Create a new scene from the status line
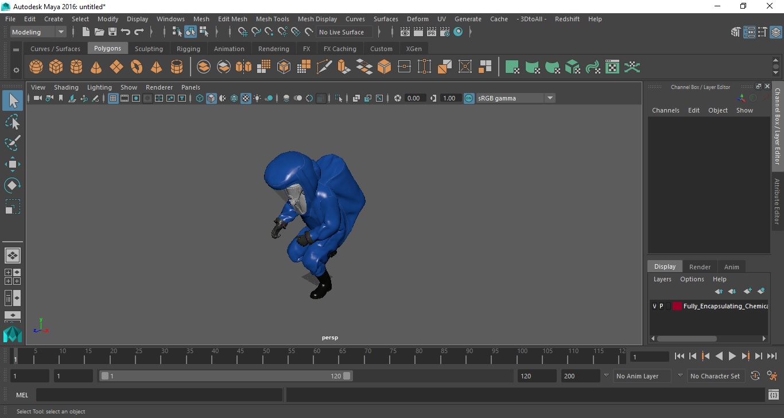This screenshot has width=784, height=418. 86,32
